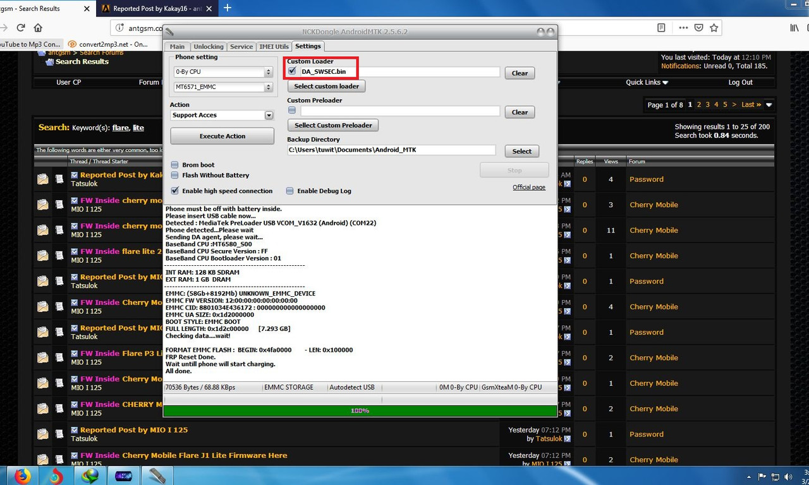The image size is (809, 485).
Task: Open folder icon of Password row with 4 views
Action: [42, 179]
